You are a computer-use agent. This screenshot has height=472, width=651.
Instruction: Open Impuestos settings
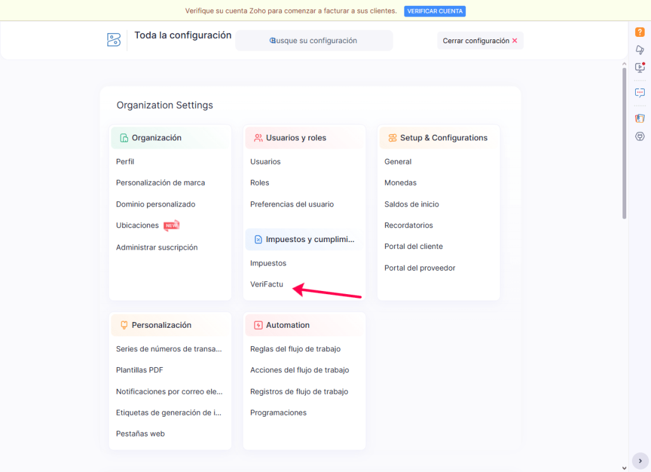[268, 262]
